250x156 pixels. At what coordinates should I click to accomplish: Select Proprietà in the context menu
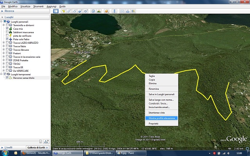tap(161, 124)
